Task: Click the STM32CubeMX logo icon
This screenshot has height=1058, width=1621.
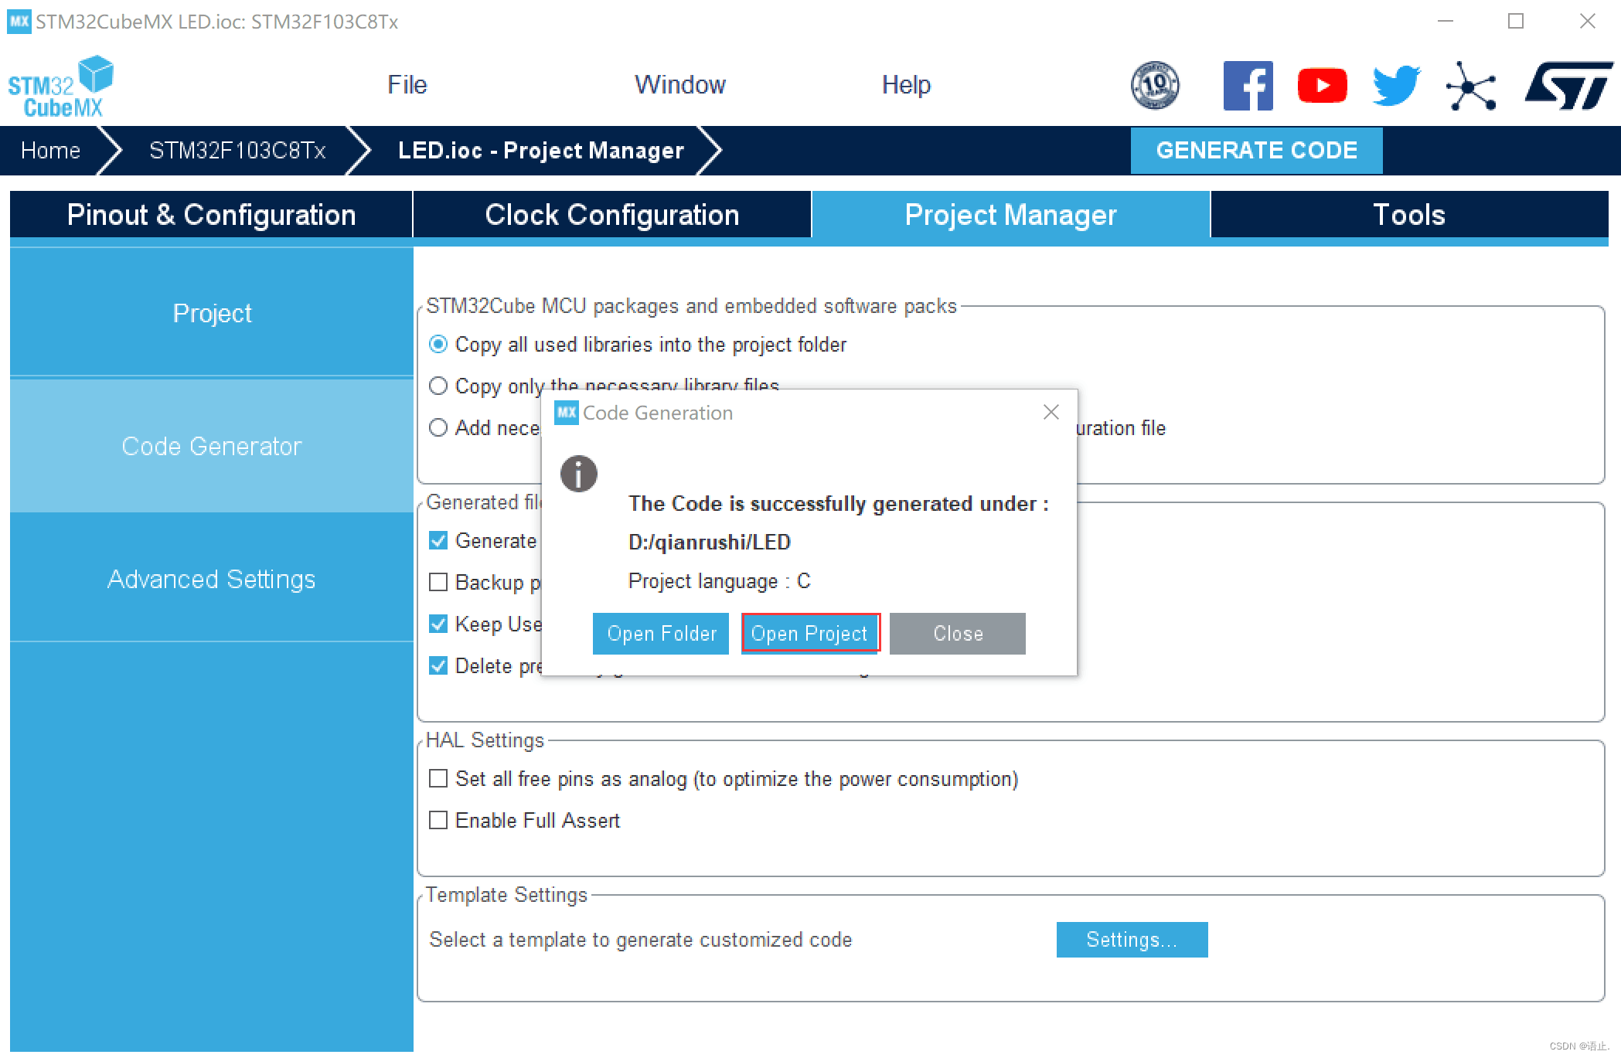Action: 61,87
